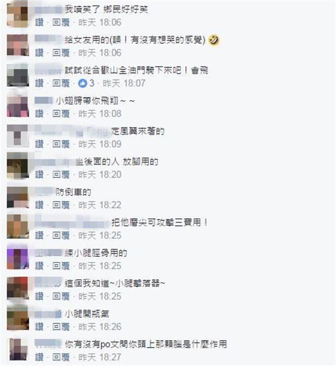Reply to the comment 把他磨尖可攻擊三寶用
336x366 pixels.
point(61,235)
